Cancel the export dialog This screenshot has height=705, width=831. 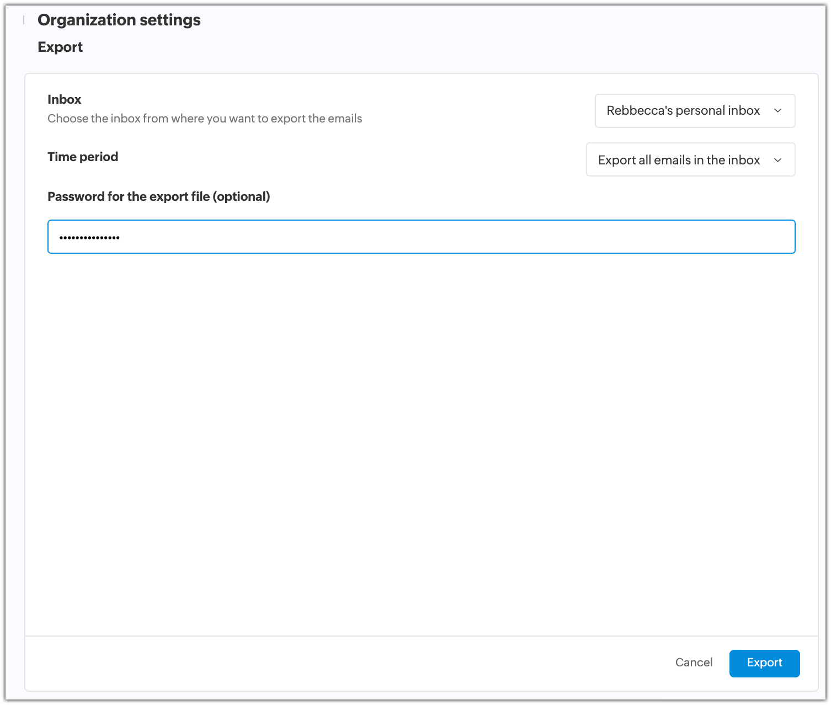[694, 663]
